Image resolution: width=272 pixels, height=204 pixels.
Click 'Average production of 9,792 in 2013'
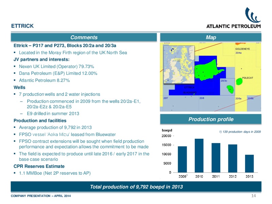pos(55,128)
